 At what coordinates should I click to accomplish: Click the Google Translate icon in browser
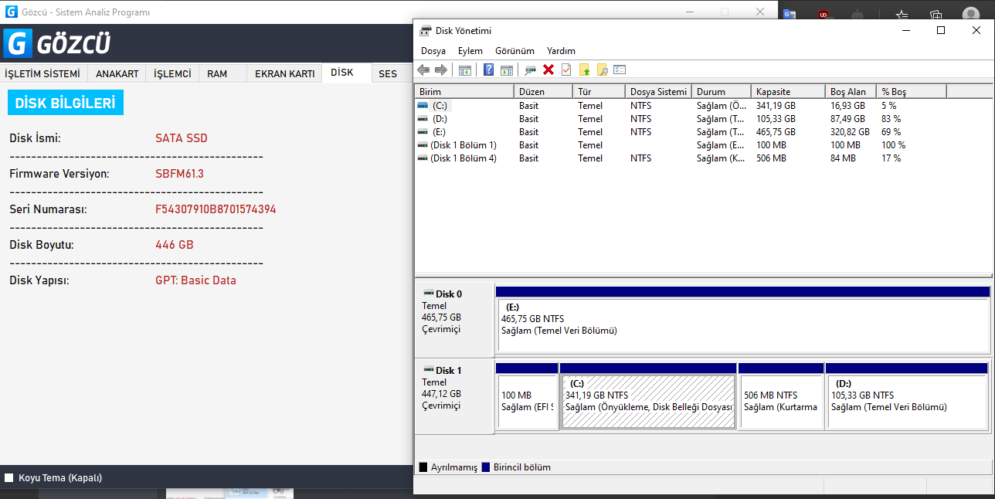[789, 14]
